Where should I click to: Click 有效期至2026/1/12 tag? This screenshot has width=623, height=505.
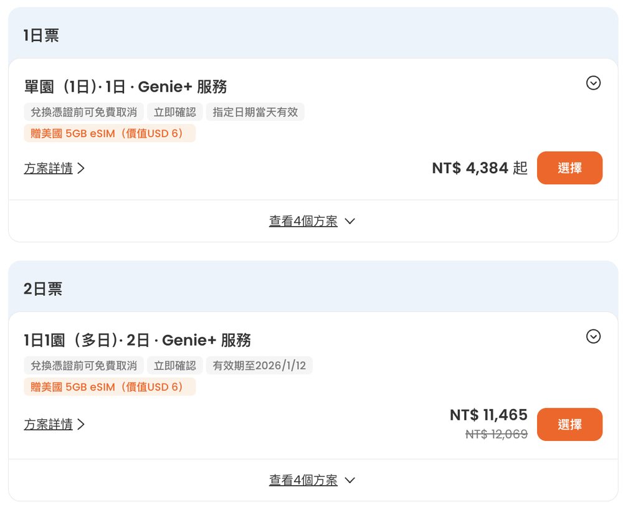259,366
